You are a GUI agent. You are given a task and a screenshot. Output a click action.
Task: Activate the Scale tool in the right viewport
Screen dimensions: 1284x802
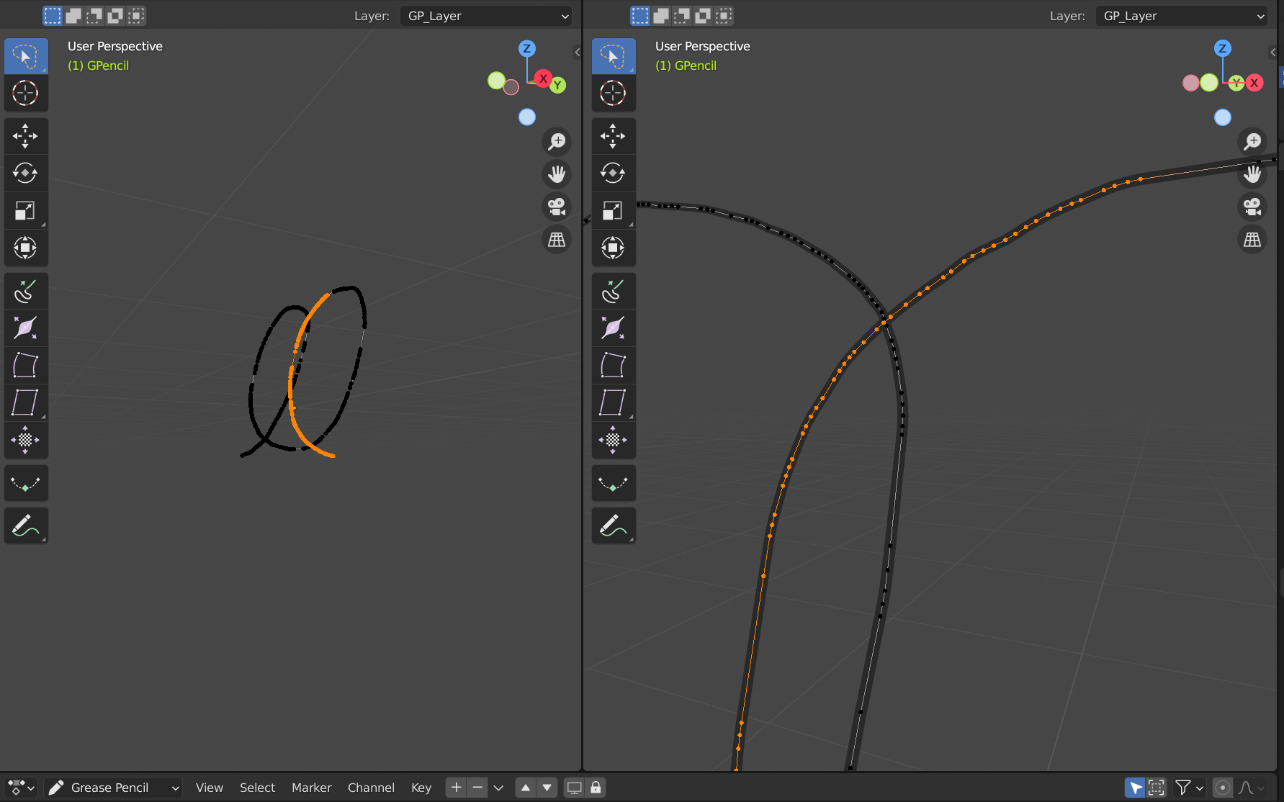[614, 210]
